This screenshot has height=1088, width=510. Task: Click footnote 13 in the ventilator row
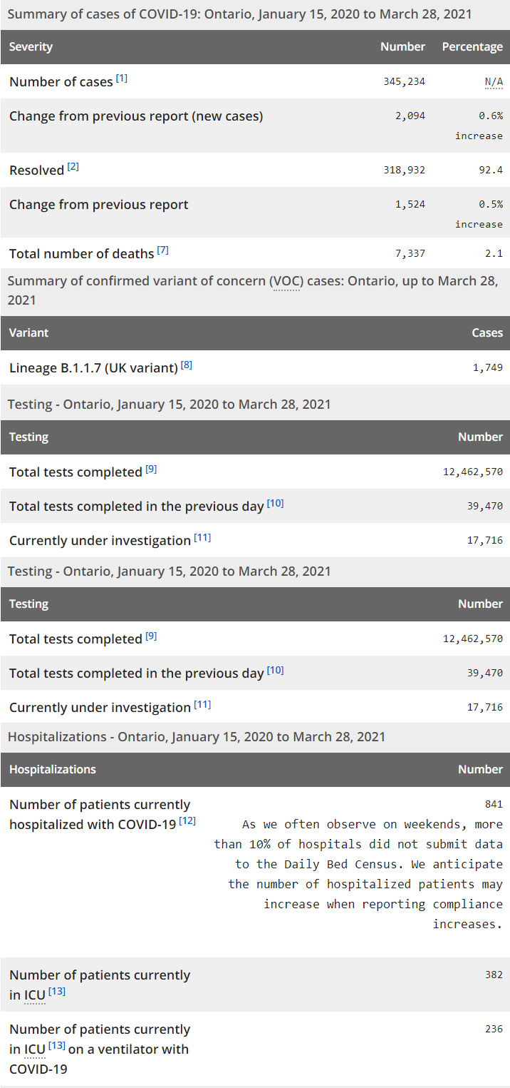(56, 1047)
